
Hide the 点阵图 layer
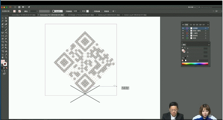coord(183,28)
